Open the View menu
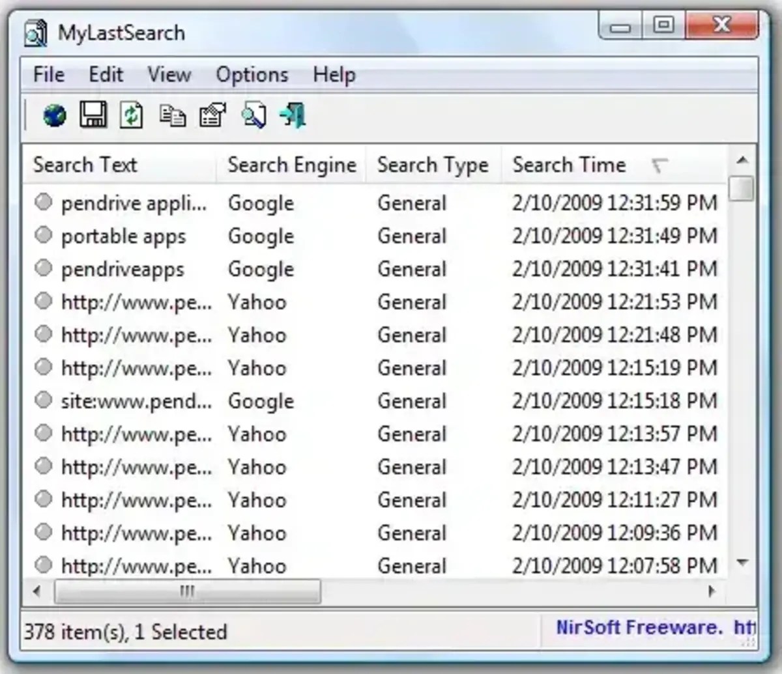Screen dimensions: 782x674 (x=169, y=74)
